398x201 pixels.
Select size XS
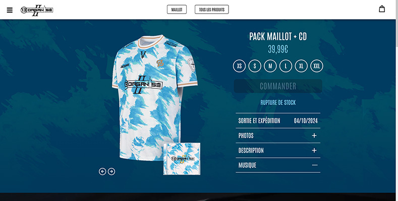click(240, 66)
